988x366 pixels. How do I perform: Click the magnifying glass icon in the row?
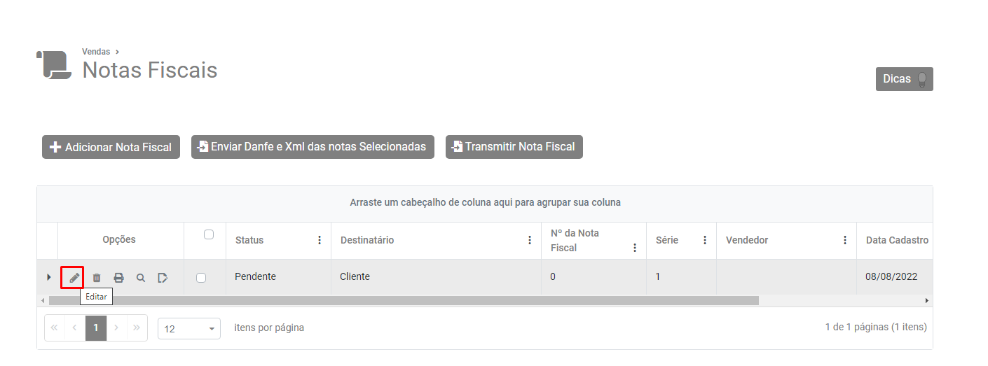pos(141,278)
